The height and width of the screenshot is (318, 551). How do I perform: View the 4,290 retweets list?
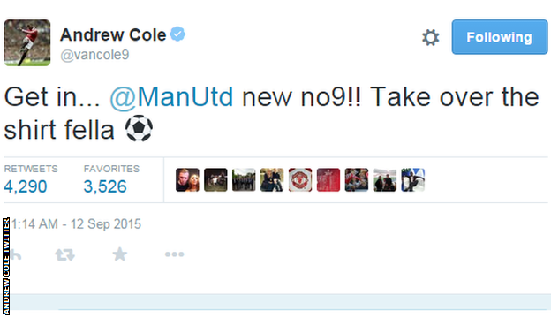[x=26, y=186]
